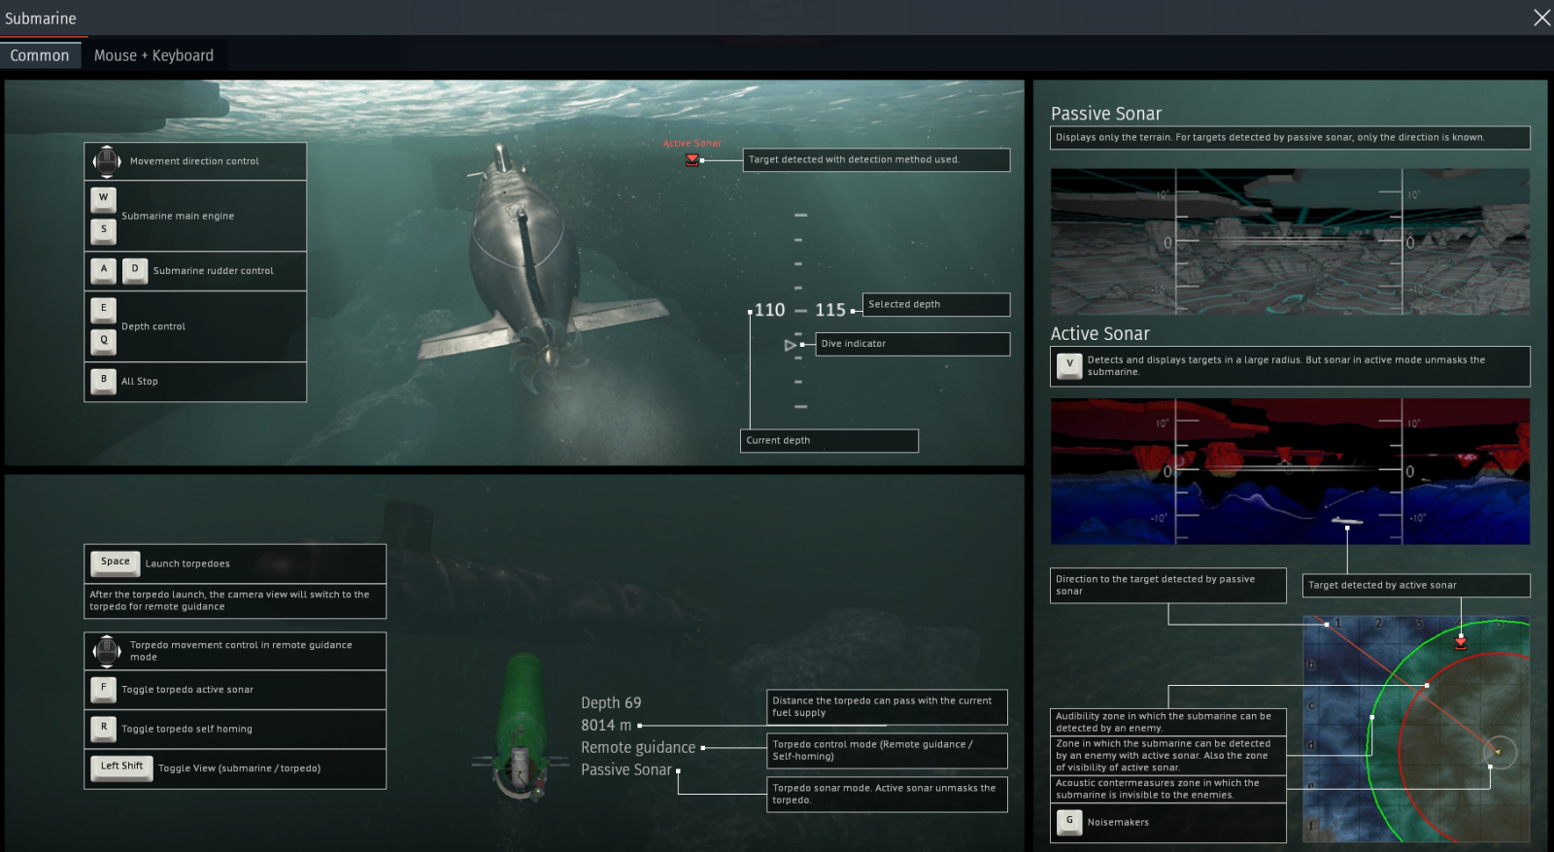1554x852 pixels.
Task: Click the mouse icon for movement direction control
Action: tap(106, 161)
